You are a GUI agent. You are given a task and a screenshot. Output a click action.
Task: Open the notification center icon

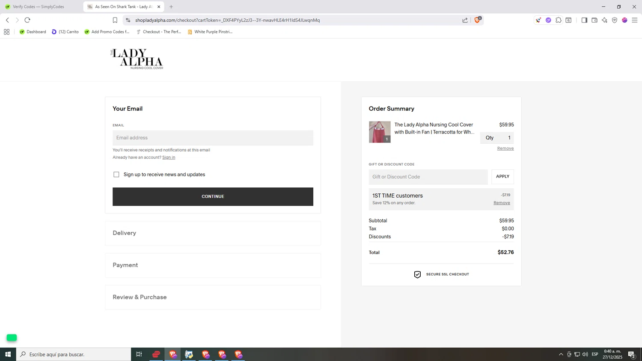[632, 354]
